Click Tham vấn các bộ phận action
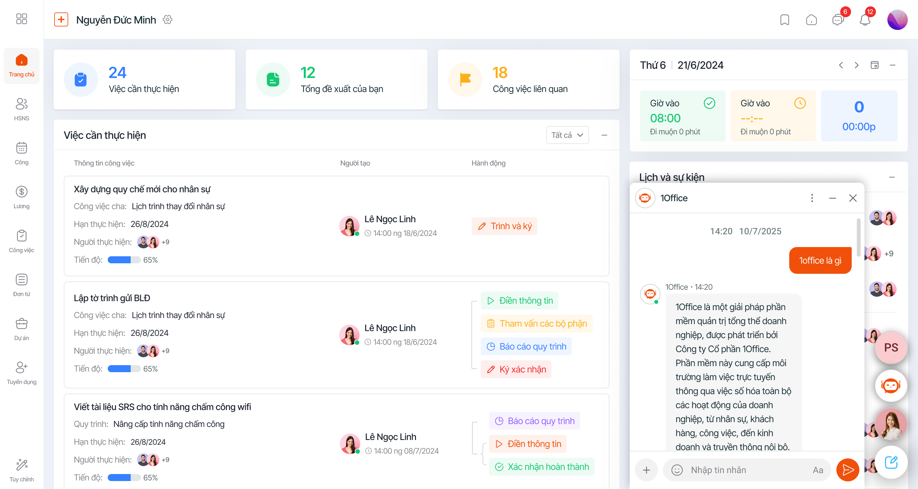The width and height of the screenshot is (918, 489). pyautogui.click(x=537, y=323)
